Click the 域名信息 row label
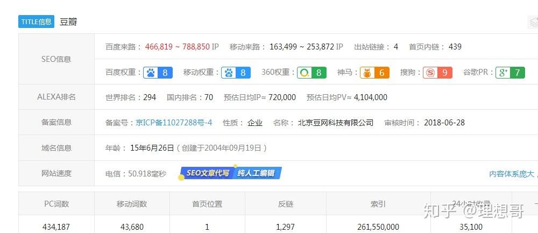The width and height of the screenshot is (538, 233). pyautogui.click(x=56, y=148)
